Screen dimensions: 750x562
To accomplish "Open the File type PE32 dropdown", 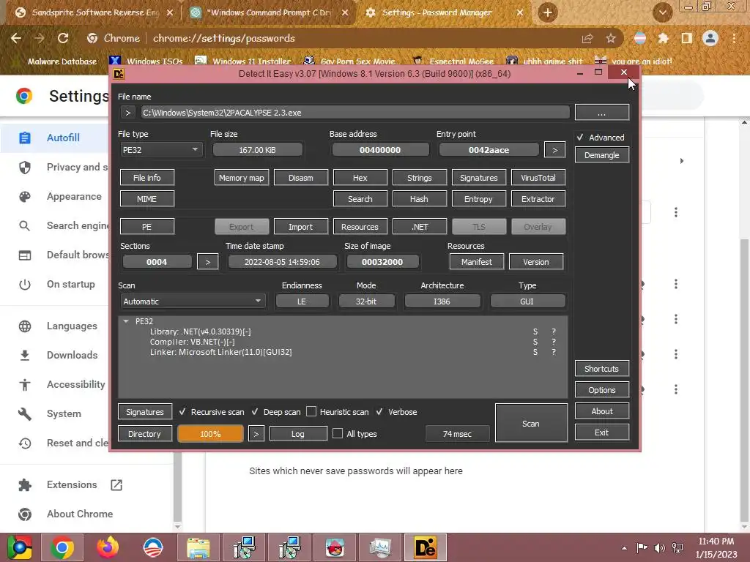I will click(161, 149).
